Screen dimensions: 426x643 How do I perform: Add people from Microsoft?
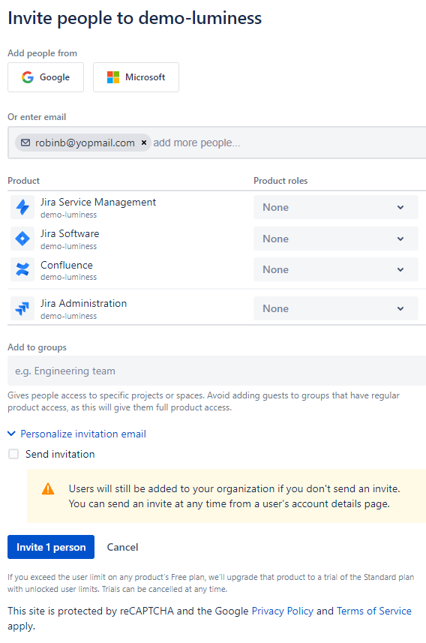[136, 77]
